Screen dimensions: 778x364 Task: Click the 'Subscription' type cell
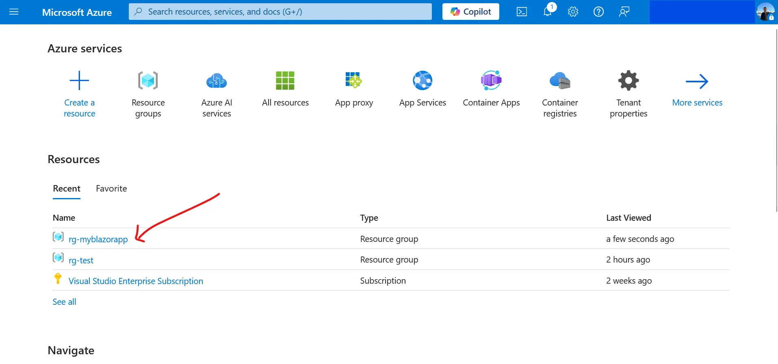coord(383,281)
